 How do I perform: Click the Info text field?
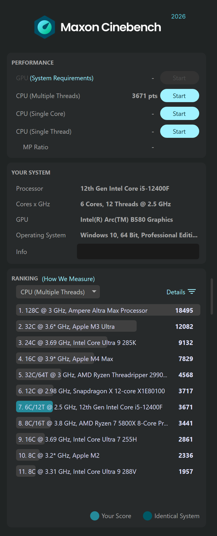tap(138, 251)
